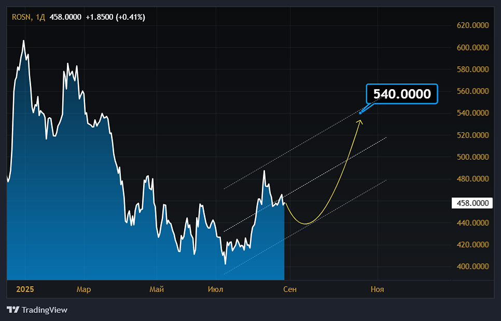Select the 1Д timeframe label
Viewport: 501px width, 321px height.
[40, 17]
